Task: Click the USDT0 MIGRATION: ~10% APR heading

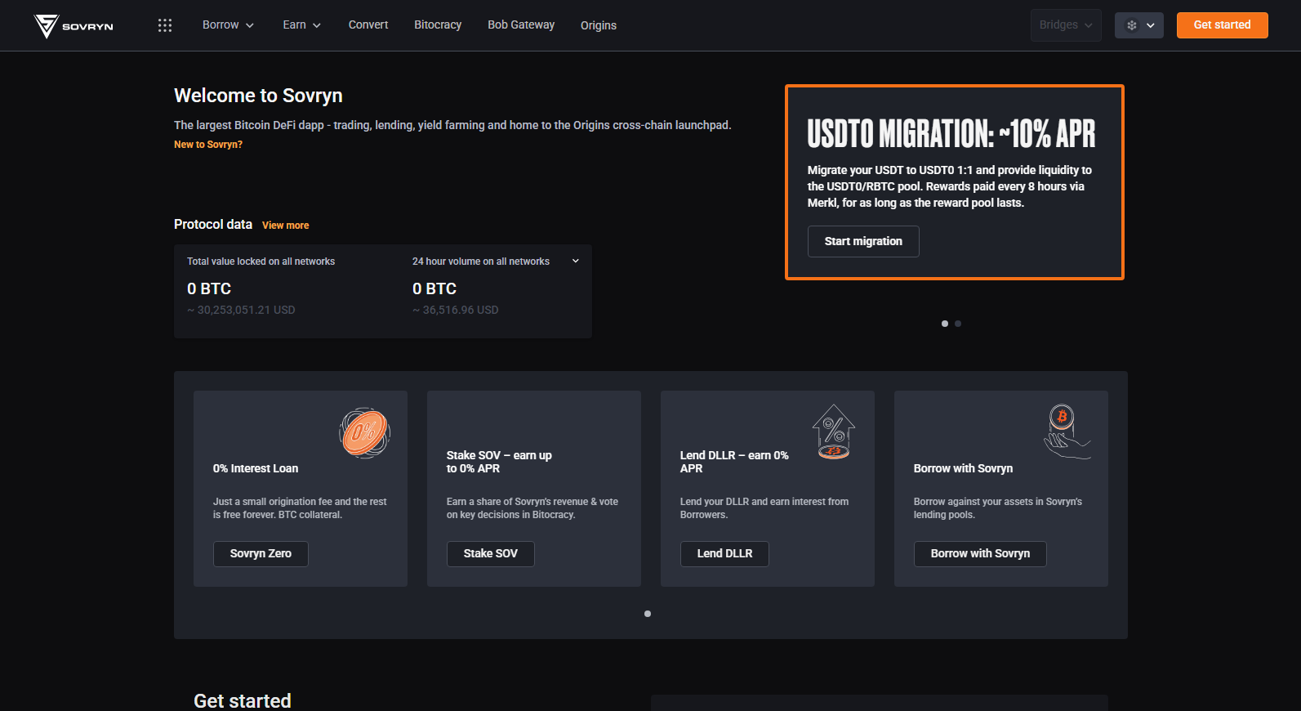Action: pyautogui.click(x=951, y=134)
